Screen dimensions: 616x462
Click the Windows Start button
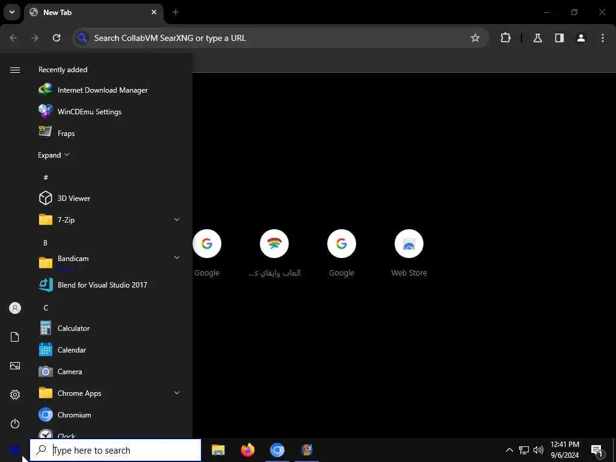pyautogui.click(x=14, y=450)
